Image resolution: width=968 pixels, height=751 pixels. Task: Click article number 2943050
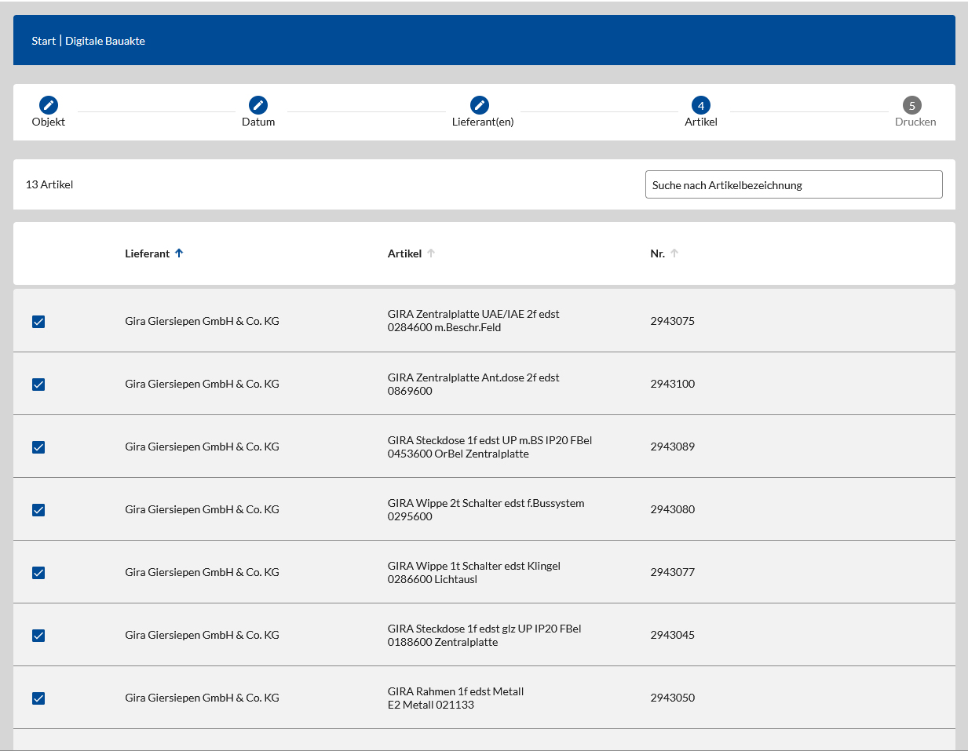673,698
